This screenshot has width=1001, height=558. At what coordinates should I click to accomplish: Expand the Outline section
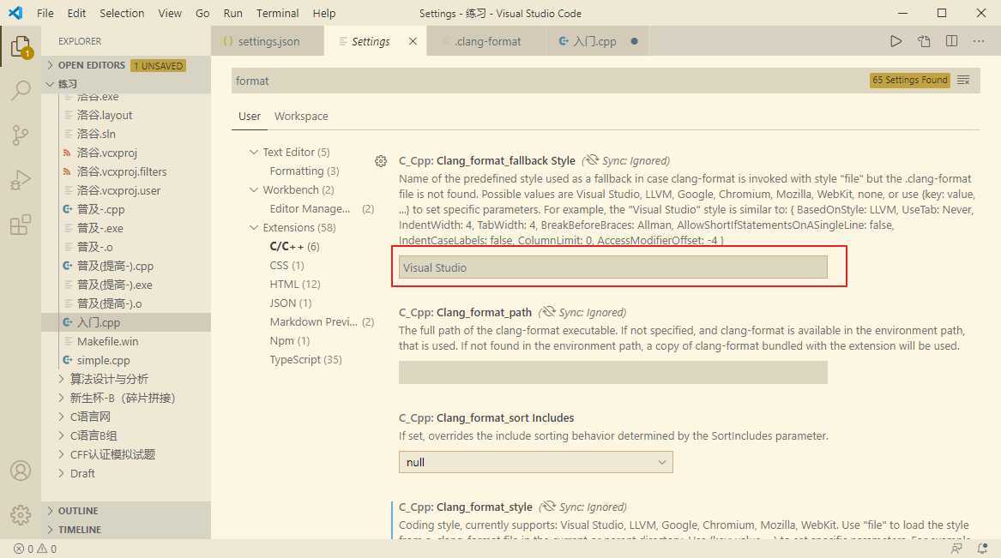(x=126, y=511)
